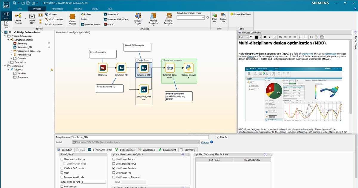Toggle underline in the Process Comments toolbar
This screenshot has width=358, height=188.
coord(274,37)
